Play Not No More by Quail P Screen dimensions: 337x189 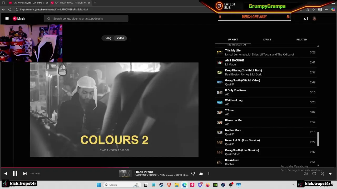coord(266,132)
